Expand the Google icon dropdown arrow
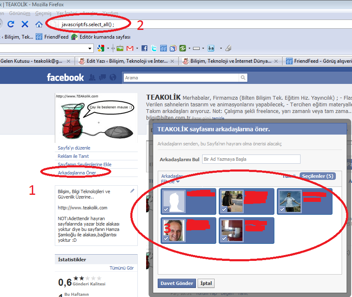Screen dimensions: 352x297 [108, 48]
